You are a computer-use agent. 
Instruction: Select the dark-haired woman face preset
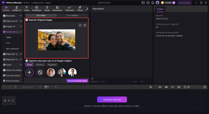click(x=62, y=72)
